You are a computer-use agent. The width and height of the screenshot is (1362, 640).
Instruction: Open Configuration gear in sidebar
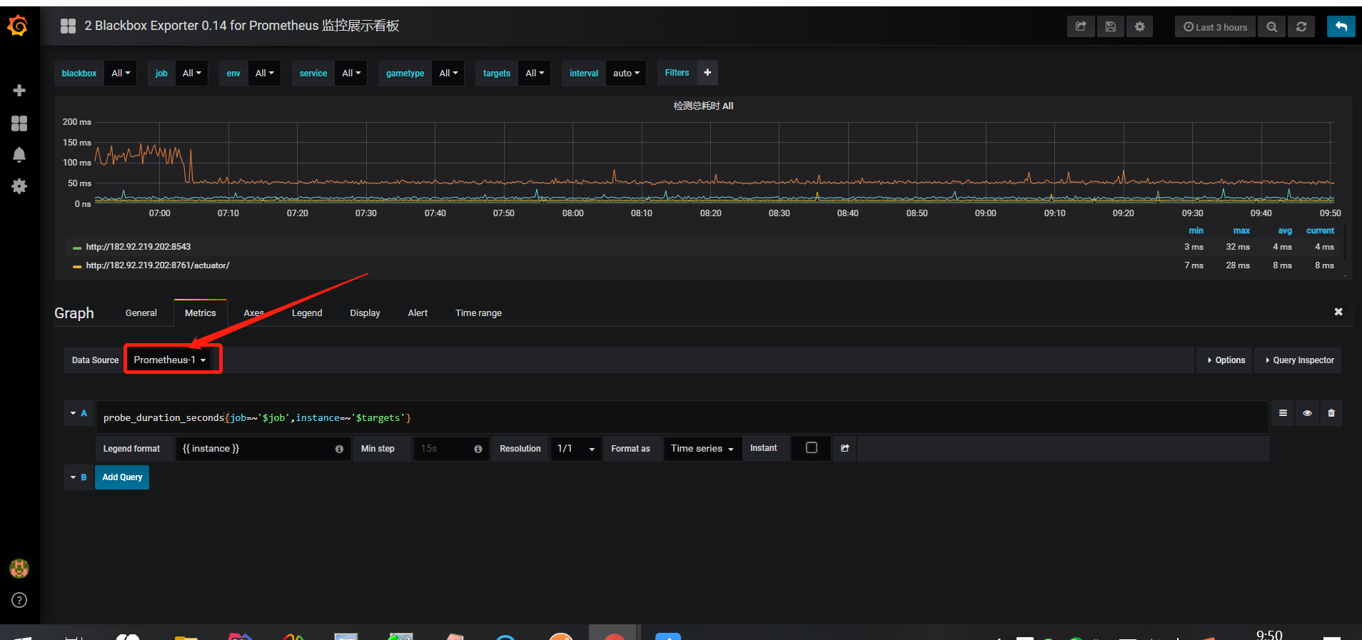(19, 186)
